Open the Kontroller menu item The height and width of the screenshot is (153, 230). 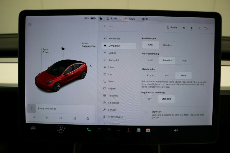(112, 38)
